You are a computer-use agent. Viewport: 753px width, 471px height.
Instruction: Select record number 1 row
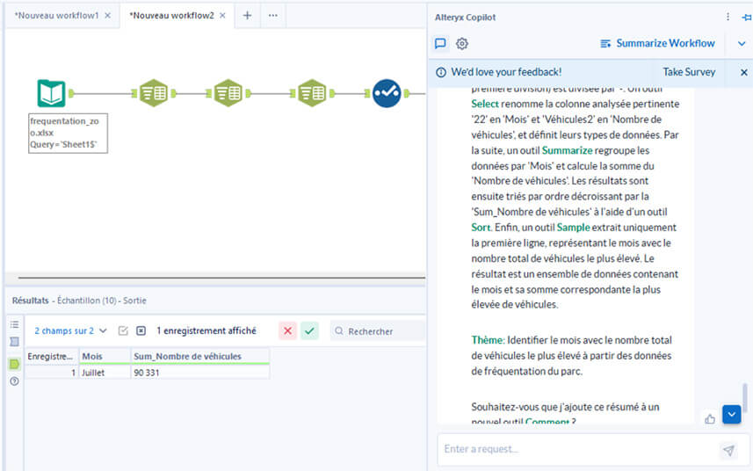click(52, 373)
